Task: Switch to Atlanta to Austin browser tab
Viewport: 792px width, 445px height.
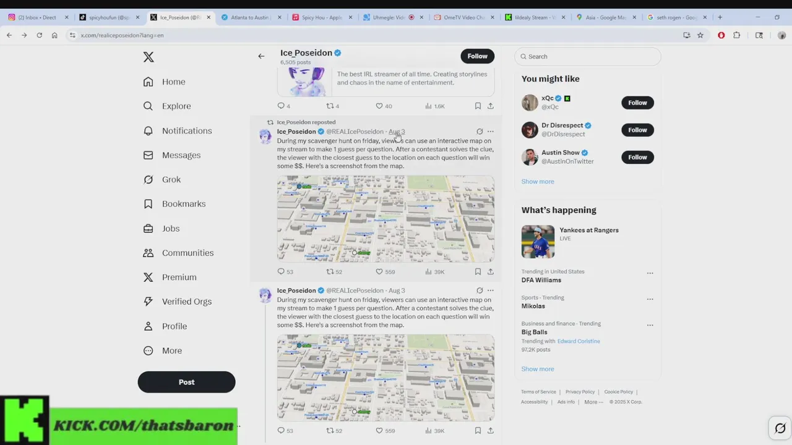Action: point(251,17)
